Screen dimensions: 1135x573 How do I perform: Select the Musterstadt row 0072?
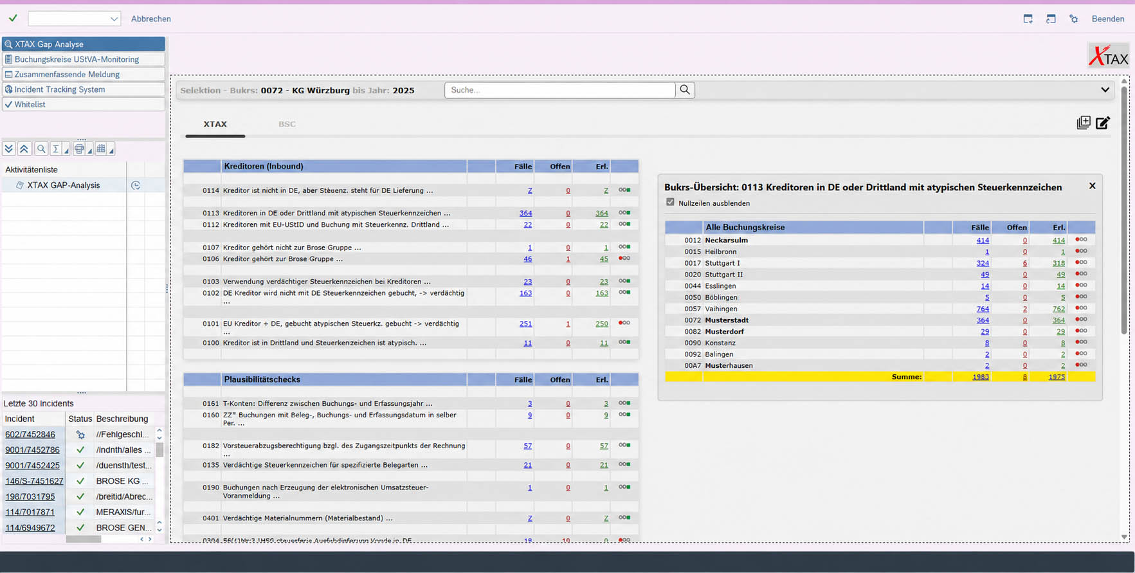(x=880, y=320)
